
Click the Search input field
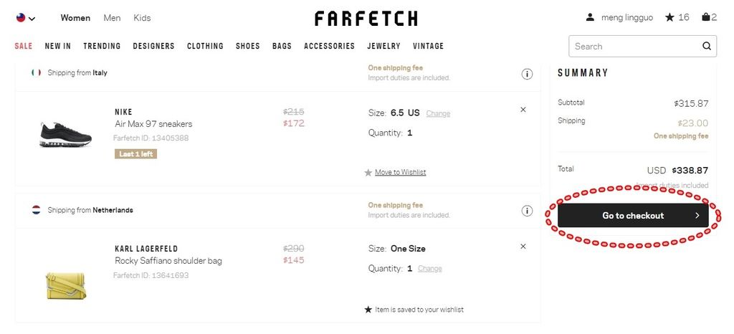tap(637, 47)
